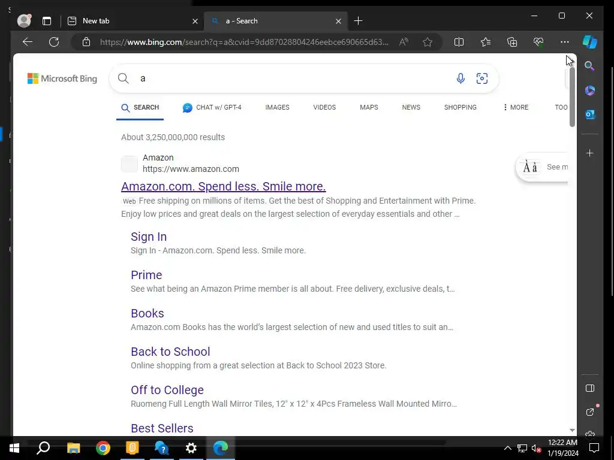Open split screen view

pos(459,42)
